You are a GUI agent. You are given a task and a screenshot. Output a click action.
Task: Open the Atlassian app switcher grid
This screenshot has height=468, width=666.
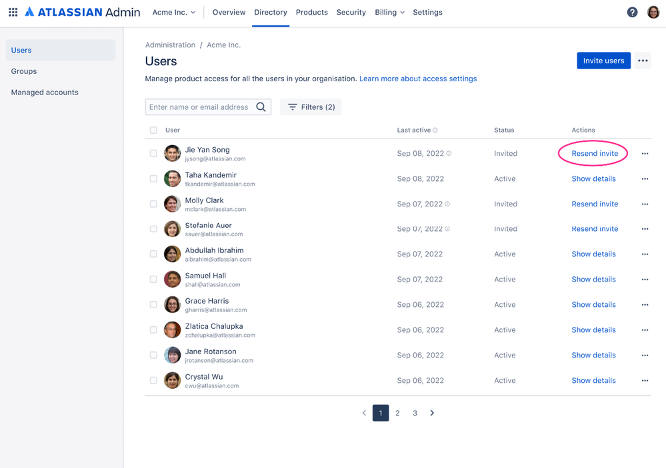(12, 11)
